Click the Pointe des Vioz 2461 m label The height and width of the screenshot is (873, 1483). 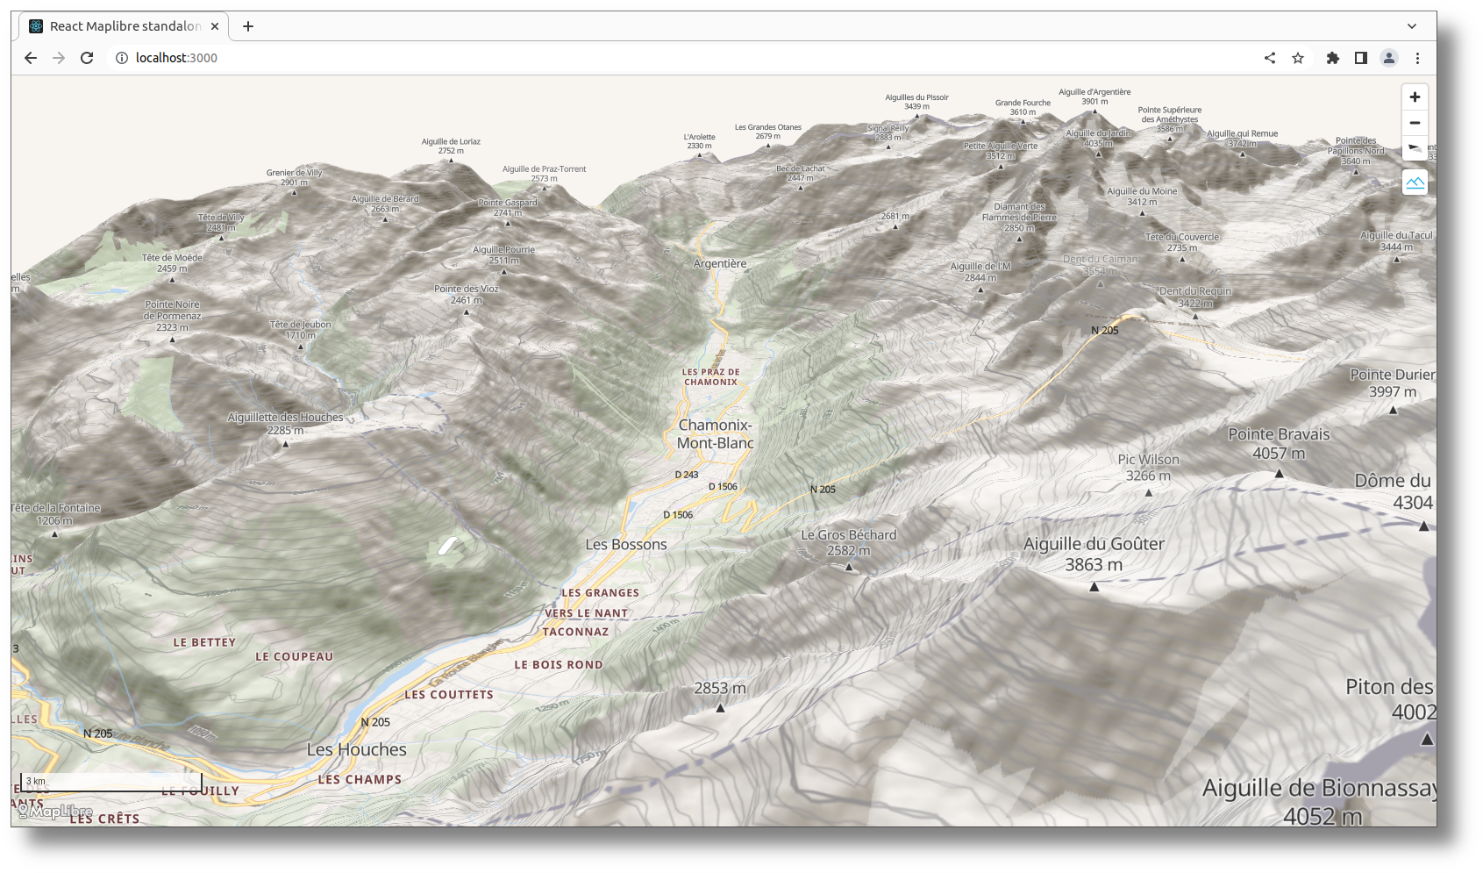pos(467,294)
